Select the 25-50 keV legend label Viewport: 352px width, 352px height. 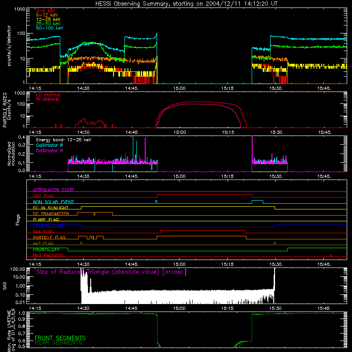pos(48,24)
